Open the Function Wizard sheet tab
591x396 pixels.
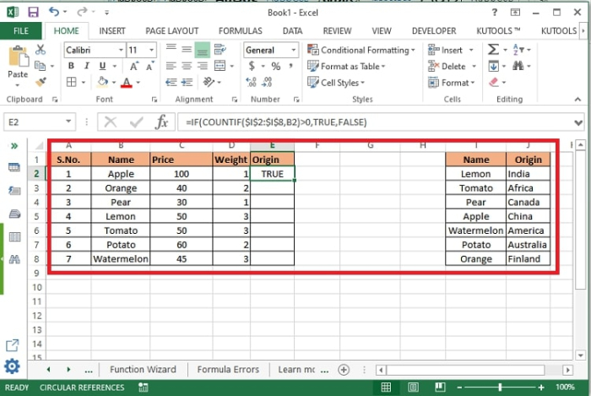143,369
